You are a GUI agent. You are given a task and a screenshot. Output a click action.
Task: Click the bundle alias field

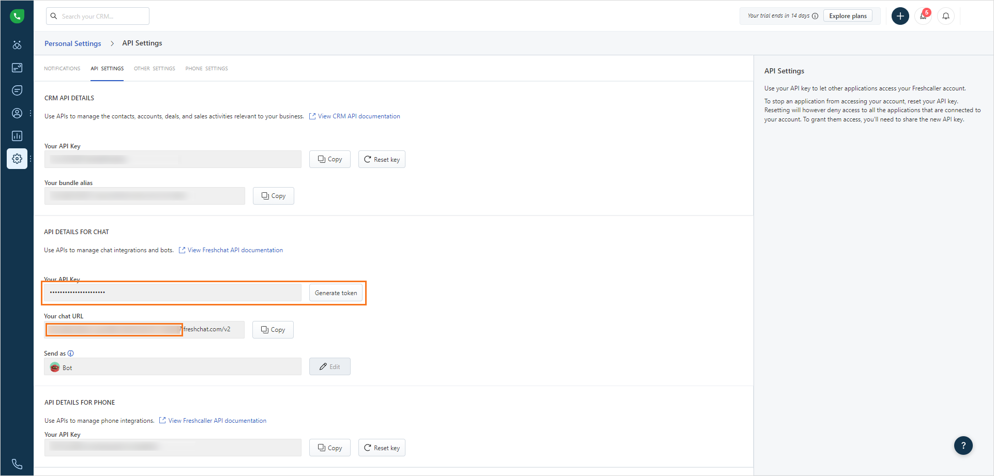(145, 196)
